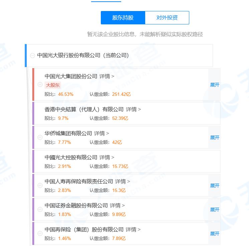This screenshot has height=246, width=249.
Task: Open 详情 link of 华侨城集团有限公司
Action: (101, 133)
